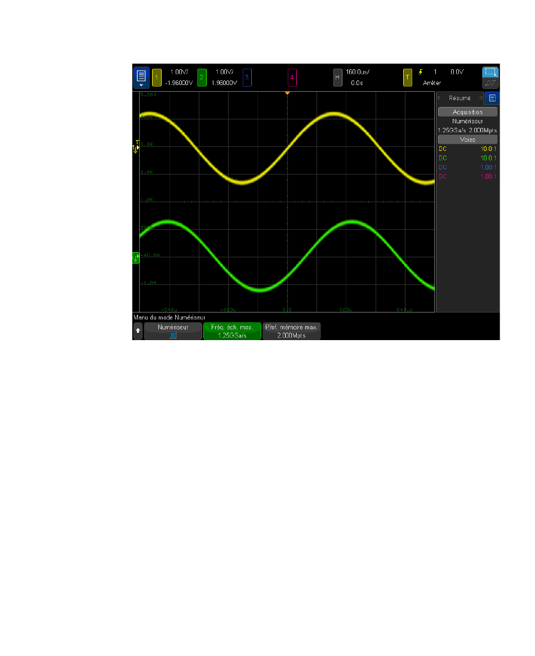Click channel 1 ground level marker
The width and height of the screenshot is (535, 656).
[136, 148]
